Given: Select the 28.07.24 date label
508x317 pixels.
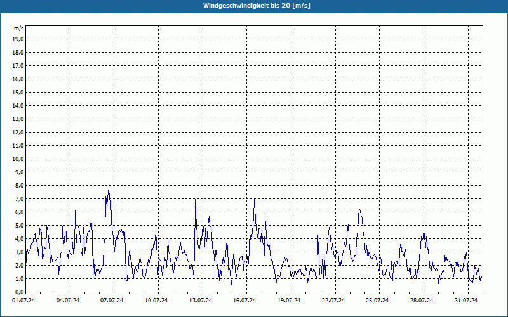Looking at the screenshot, I should (x=422, y=301).
